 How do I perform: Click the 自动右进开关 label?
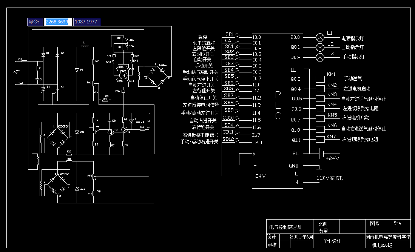coord(203,121)
